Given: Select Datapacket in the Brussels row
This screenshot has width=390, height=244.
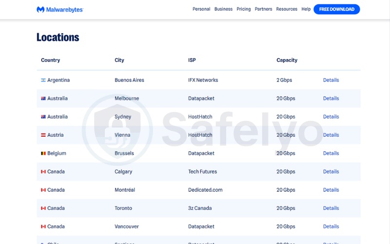Looking at the screenshot, I should pos(201,153).
